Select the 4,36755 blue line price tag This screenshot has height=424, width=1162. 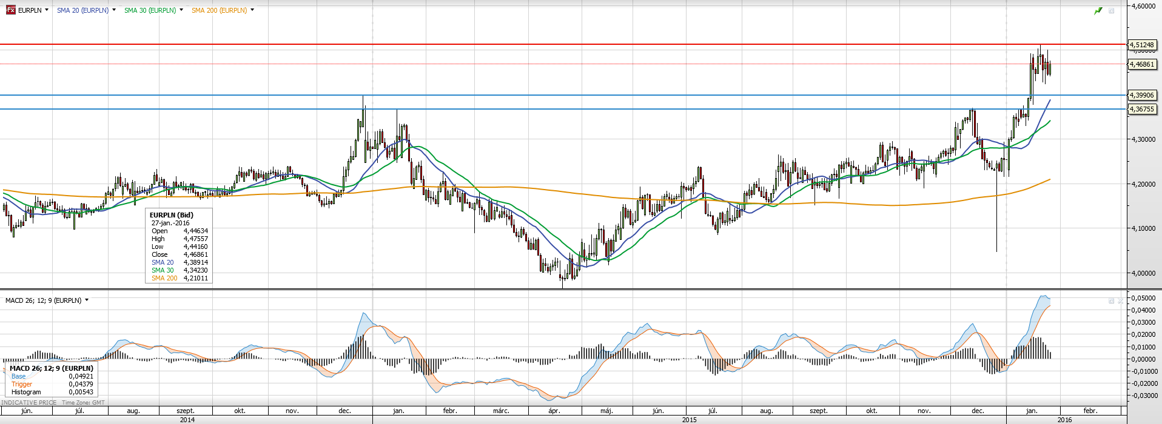tap(1142, 109)
